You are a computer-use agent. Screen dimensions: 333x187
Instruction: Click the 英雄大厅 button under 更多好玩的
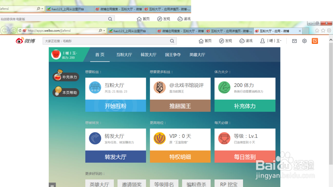(x=99, y=183)
